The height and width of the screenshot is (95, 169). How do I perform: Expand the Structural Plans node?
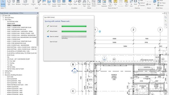(x=3, y=18)
